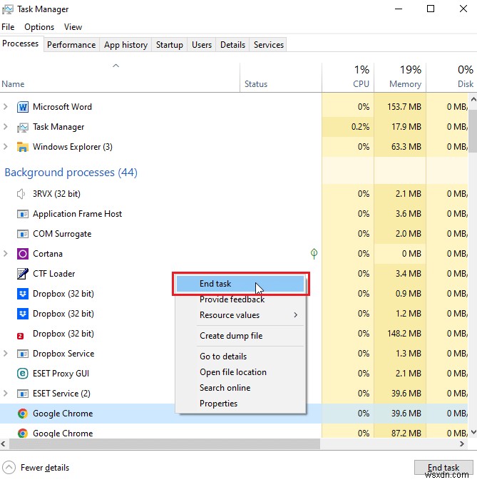Expand the Cortana process group
The height and width of the screenshot is (482, 477).
(x=5, y=254)
